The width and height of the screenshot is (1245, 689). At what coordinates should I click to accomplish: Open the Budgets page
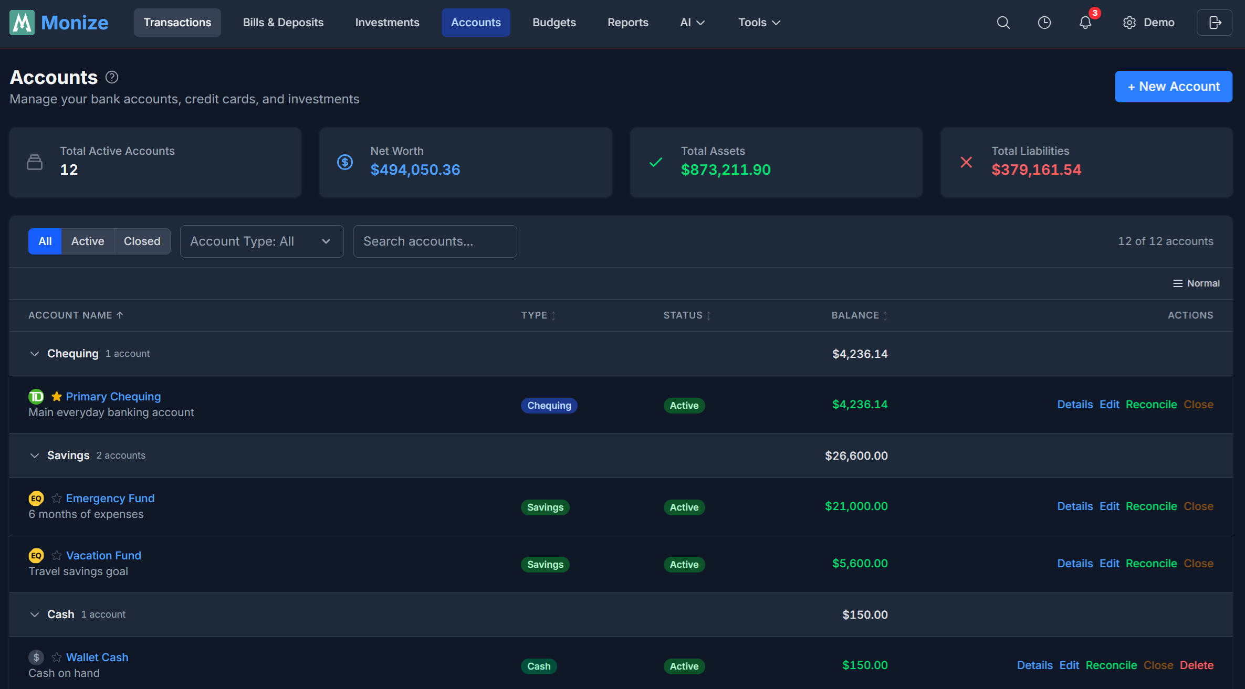pyautogui.click(x=554, y=23)
